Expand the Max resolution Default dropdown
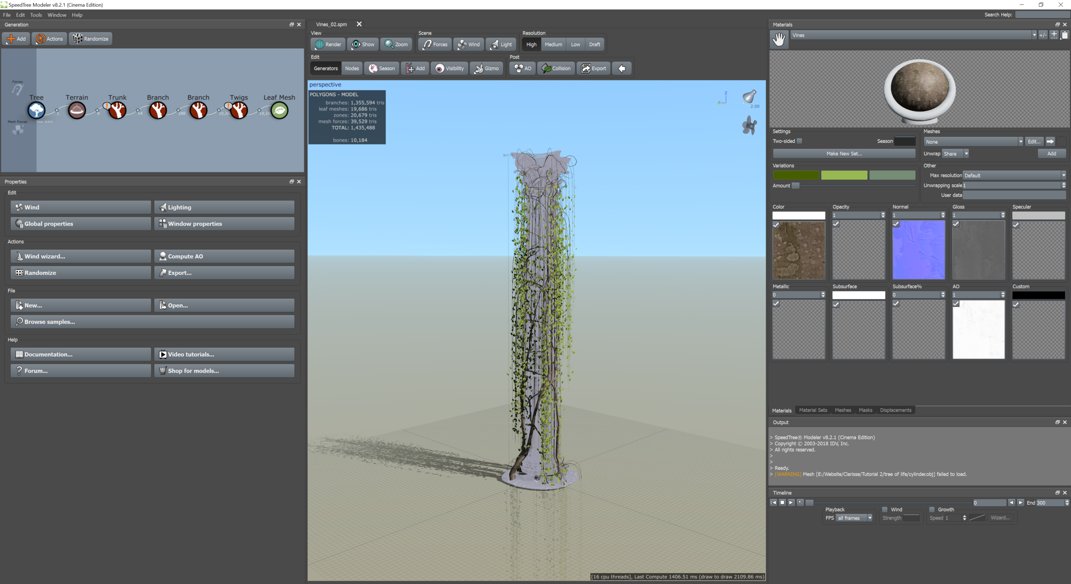The height and width of the screenshot is (584, 1071). point(1063,175)
